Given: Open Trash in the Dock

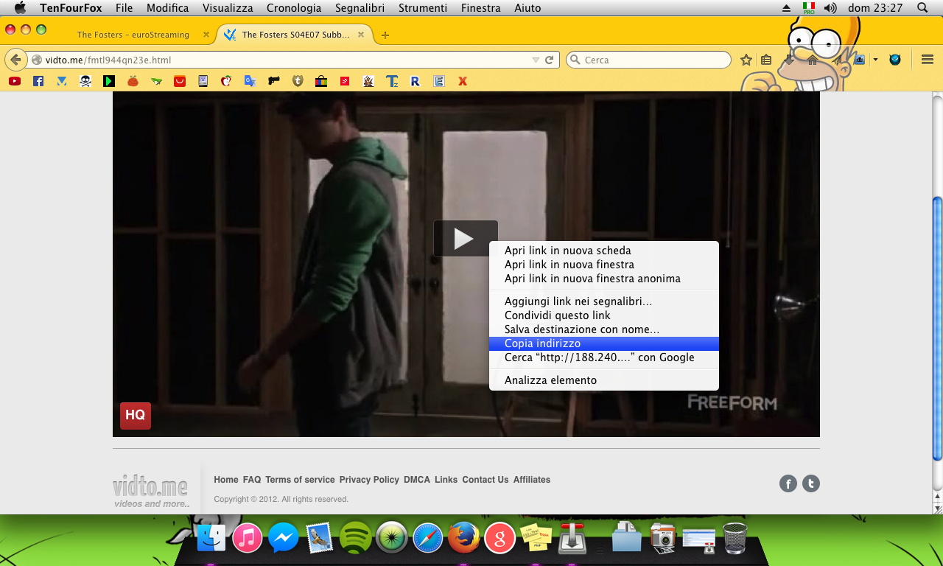Looking at the screenshot, I should (x=735, y=538).
